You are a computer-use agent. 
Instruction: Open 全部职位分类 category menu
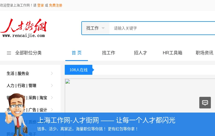point(28,53)
